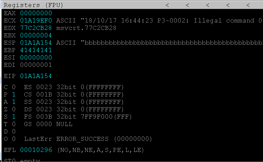Select the ESP register value 01A1A154
Viewport: 263px width, 162px height.
36,43
